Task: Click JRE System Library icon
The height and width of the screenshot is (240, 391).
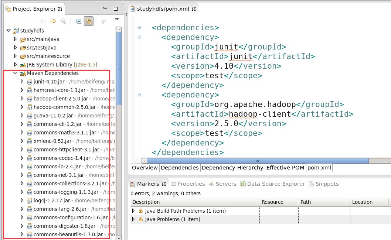Action: 23,65
